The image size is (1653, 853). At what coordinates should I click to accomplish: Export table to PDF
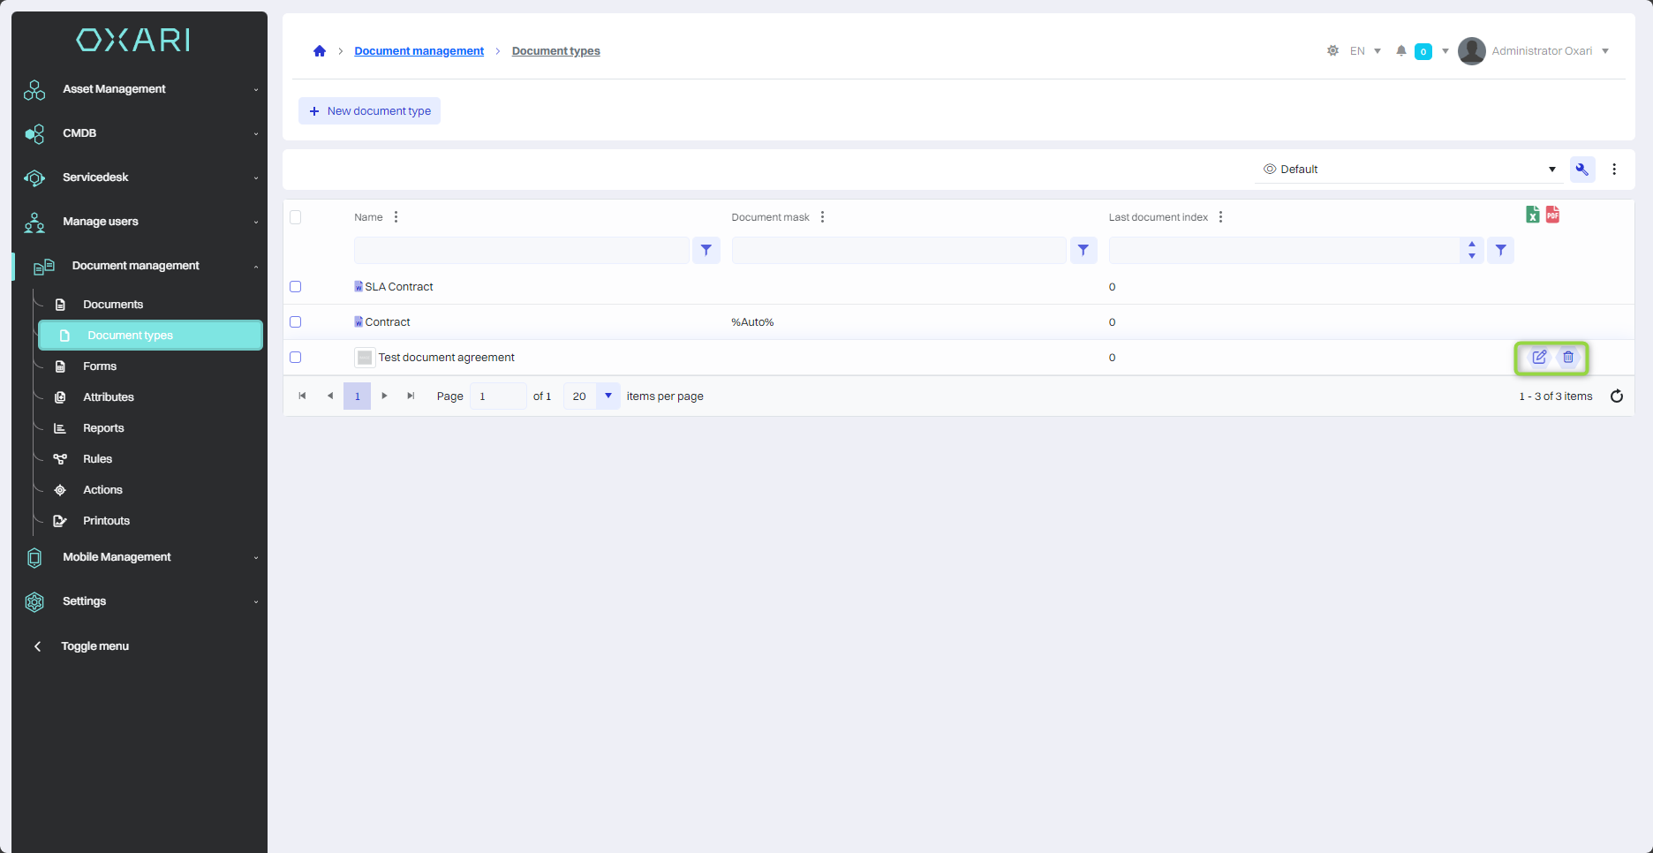pyautogui.click(x=1552, y=215)
